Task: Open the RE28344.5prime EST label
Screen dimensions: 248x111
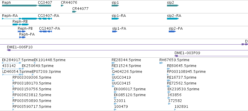Action: (126, 60)
